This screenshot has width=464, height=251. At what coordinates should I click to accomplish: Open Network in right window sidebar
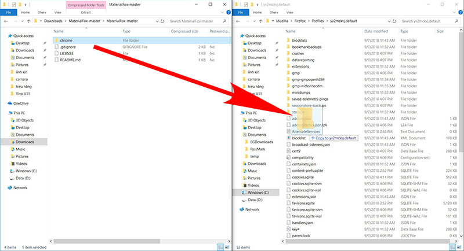[x=249, y=210]
